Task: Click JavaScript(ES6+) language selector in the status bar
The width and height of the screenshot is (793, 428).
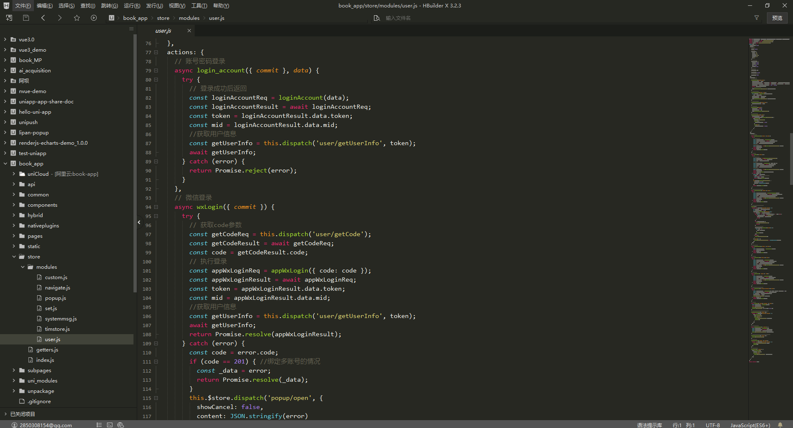Action: pos(750,425)
